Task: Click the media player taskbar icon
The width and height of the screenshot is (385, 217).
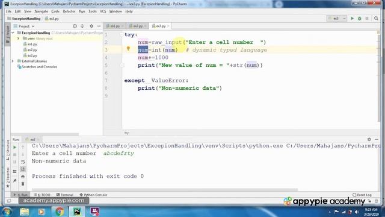Action: pos(42,212)
